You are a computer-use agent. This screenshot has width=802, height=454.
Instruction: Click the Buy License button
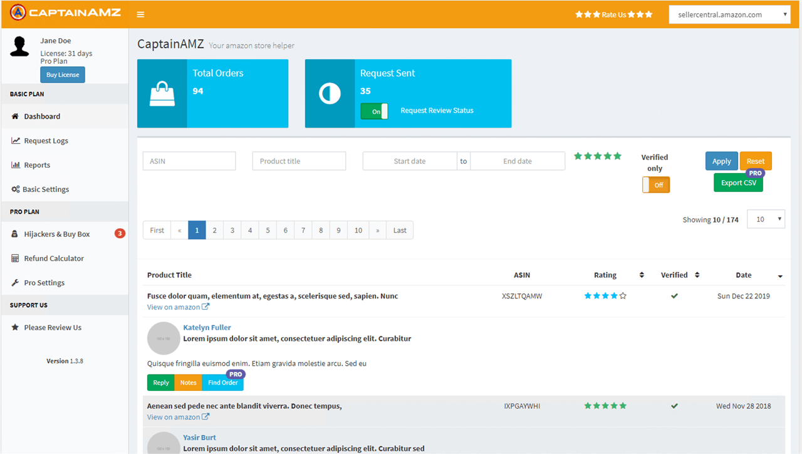tap(63, 75)
